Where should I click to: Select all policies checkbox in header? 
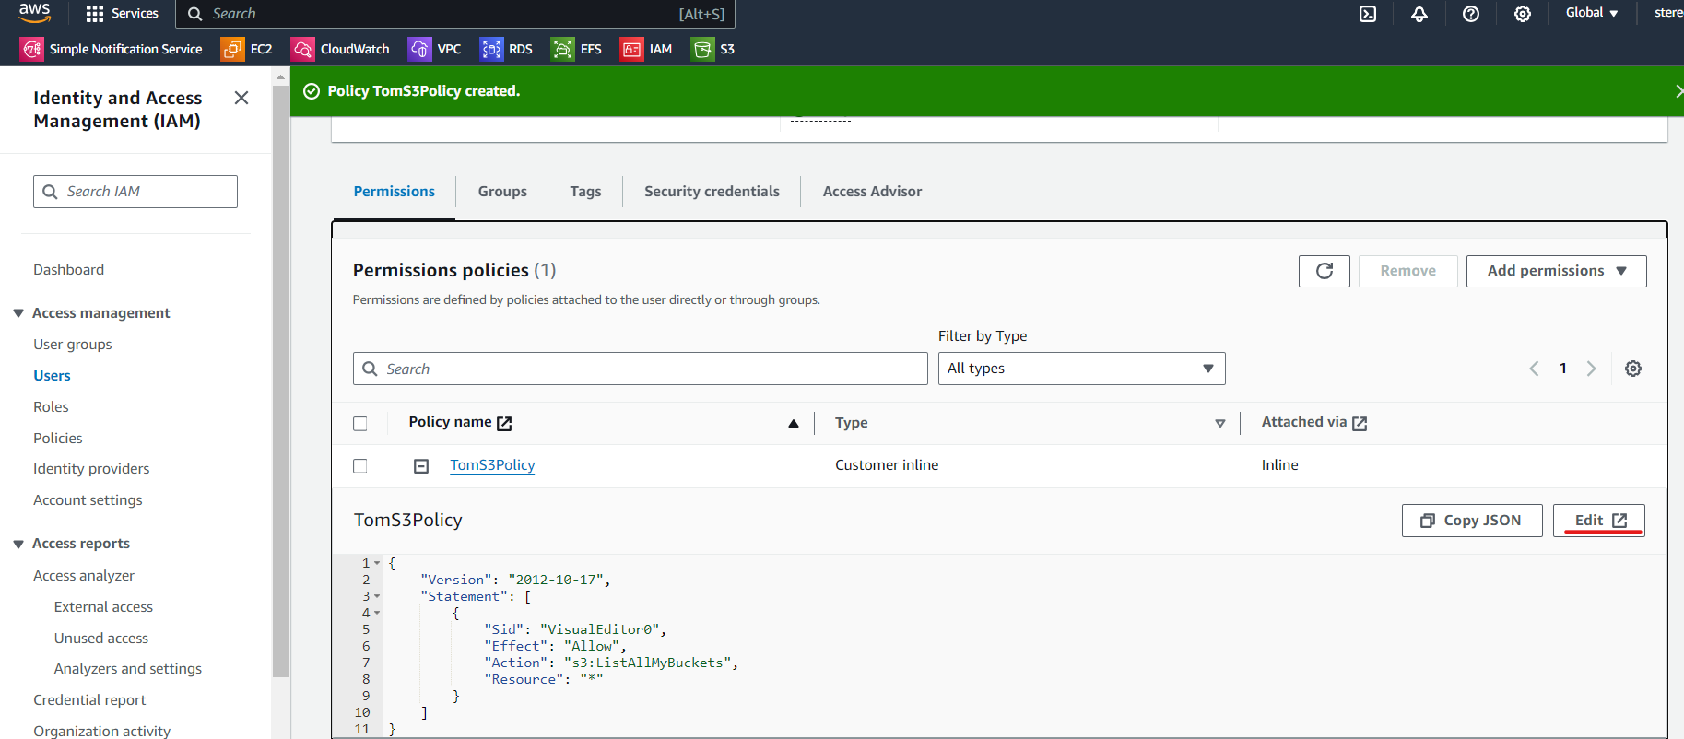[360, 424]
